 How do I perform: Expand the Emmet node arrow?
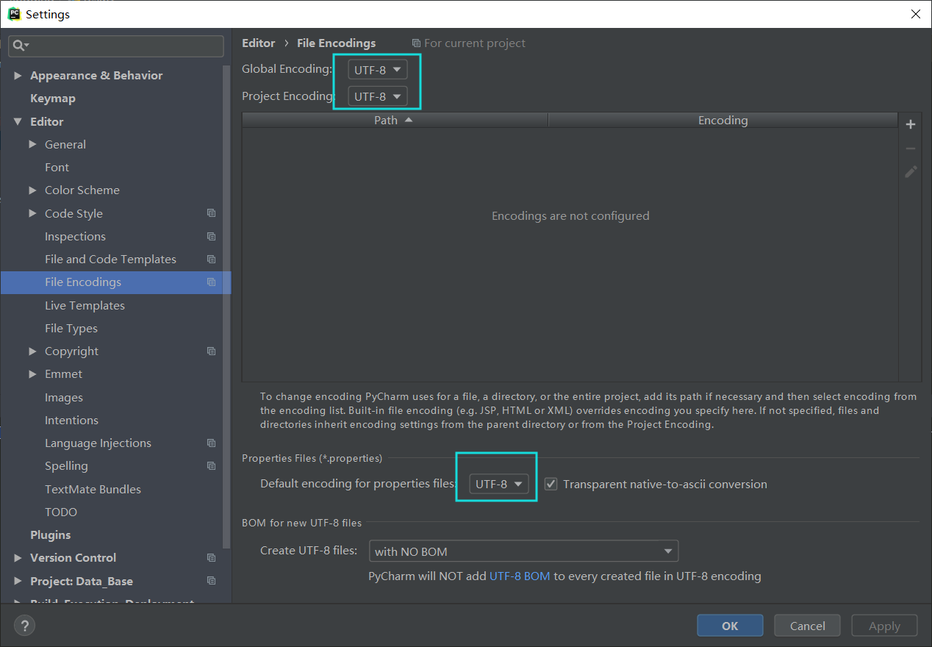(32, 373)
